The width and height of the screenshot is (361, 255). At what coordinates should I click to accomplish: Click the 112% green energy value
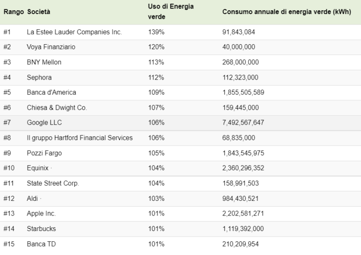pos(156,78)
